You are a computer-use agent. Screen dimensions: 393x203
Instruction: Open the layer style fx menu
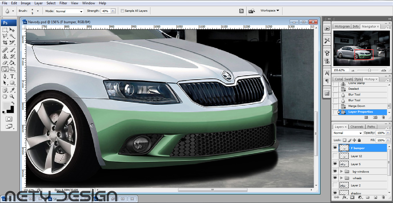[x=344, y=198]
